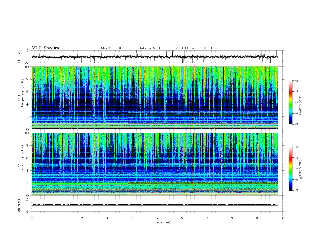The image size is (318, 245).
Task: Click time axis tick label '7'
Action: pyautogui.click(x=207, y=218)
